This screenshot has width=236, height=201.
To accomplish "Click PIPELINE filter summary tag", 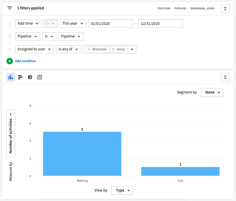I will (x=180, y=9).
